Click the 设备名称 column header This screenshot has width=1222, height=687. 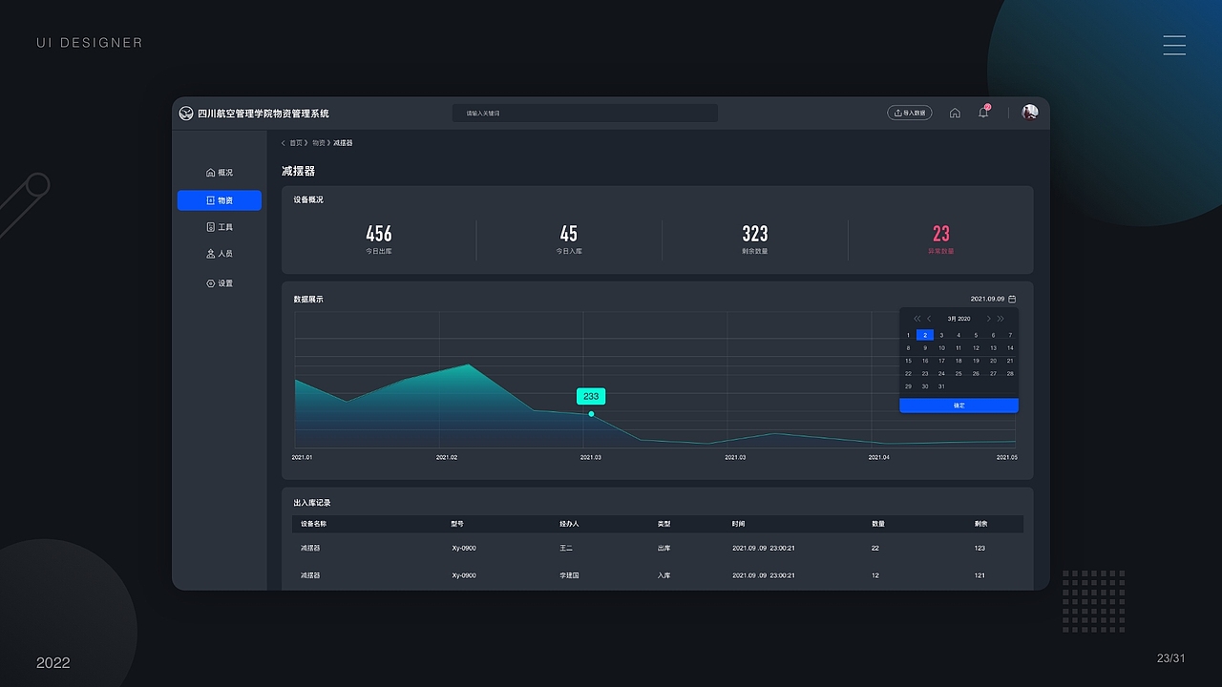[314, 524]
